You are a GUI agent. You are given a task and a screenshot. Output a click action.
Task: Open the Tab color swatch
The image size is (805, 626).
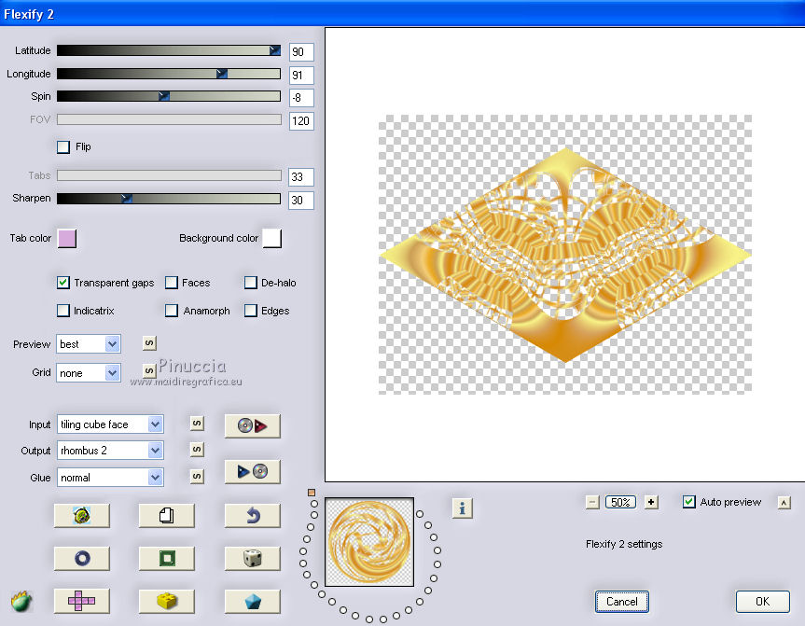coord(67,238)
